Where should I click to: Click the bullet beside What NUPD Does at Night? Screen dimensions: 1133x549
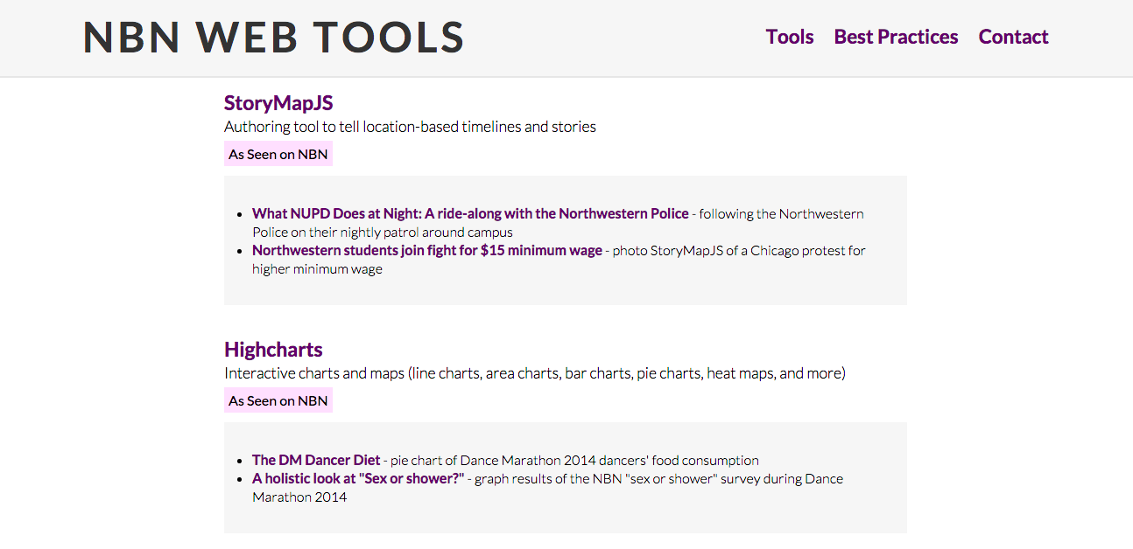coord(242,214)
